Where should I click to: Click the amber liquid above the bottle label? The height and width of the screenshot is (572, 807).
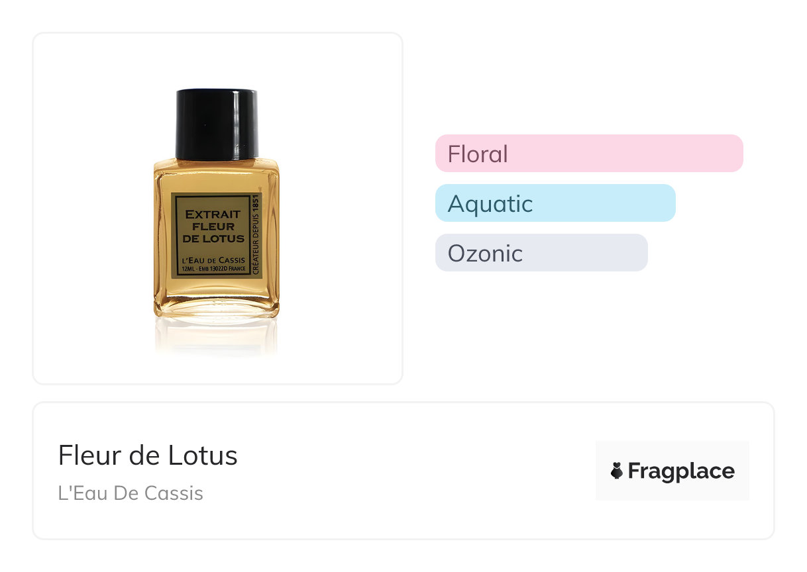pyautogui.click(x=216, y=176)
